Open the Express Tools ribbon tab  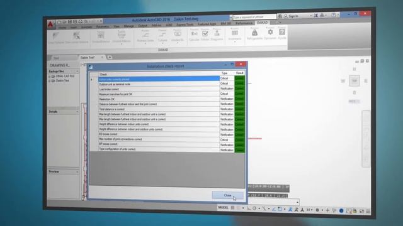click(184, 24)
